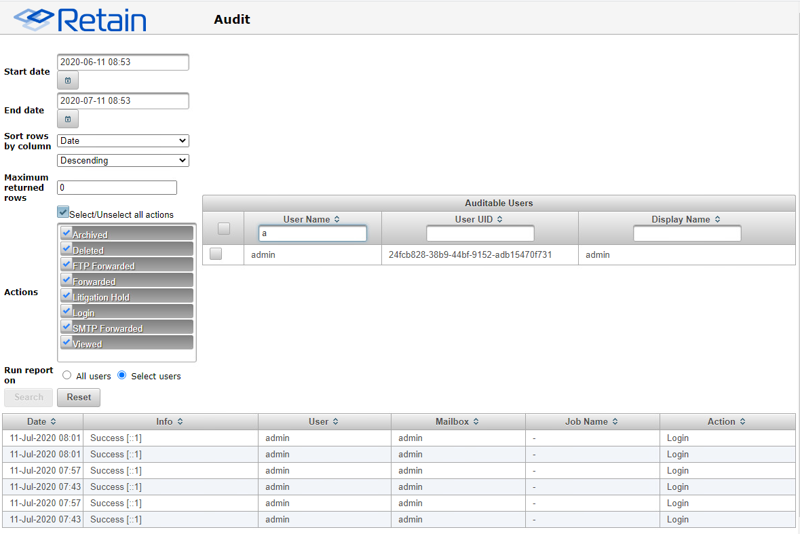Click the Retain logo
800x534 pixels.
pos(80,20)
